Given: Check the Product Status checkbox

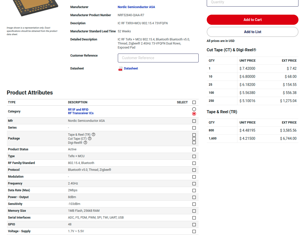Looking at the screenshot, I should [x=194, y=150].
